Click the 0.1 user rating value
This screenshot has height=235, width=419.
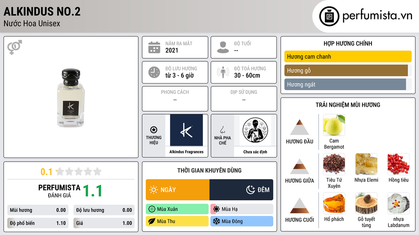point(46,172)
